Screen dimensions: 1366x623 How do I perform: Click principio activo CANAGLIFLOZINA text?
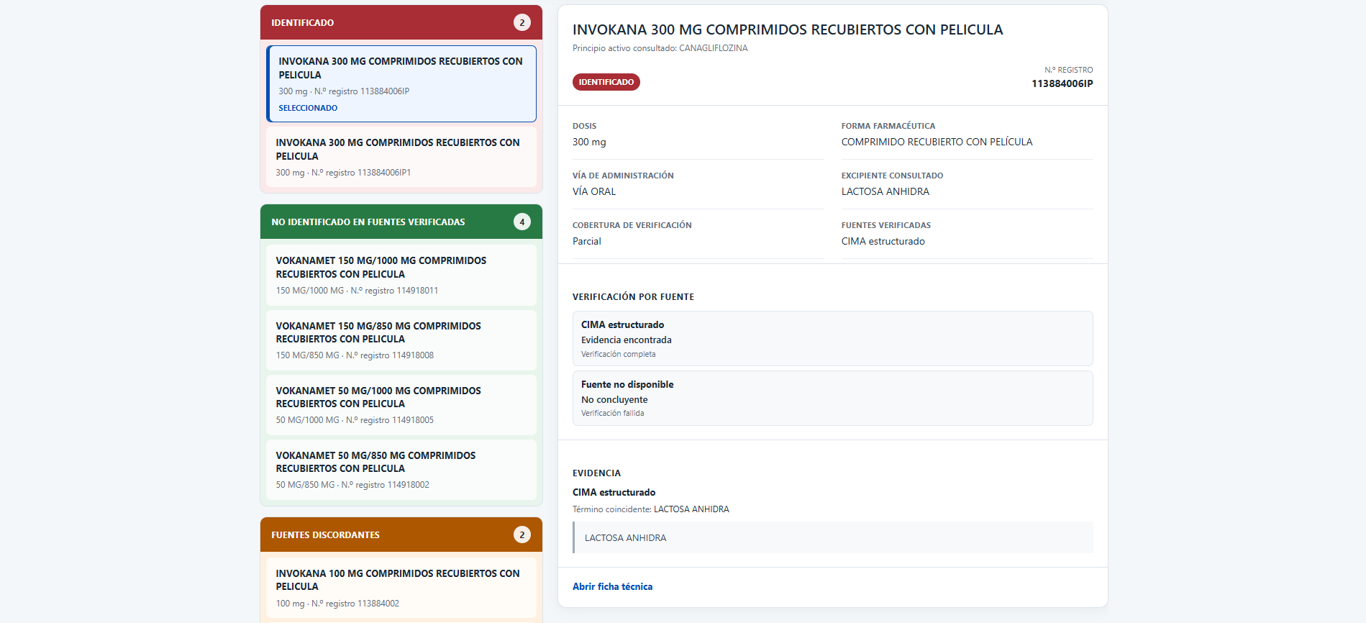point(714,48)
